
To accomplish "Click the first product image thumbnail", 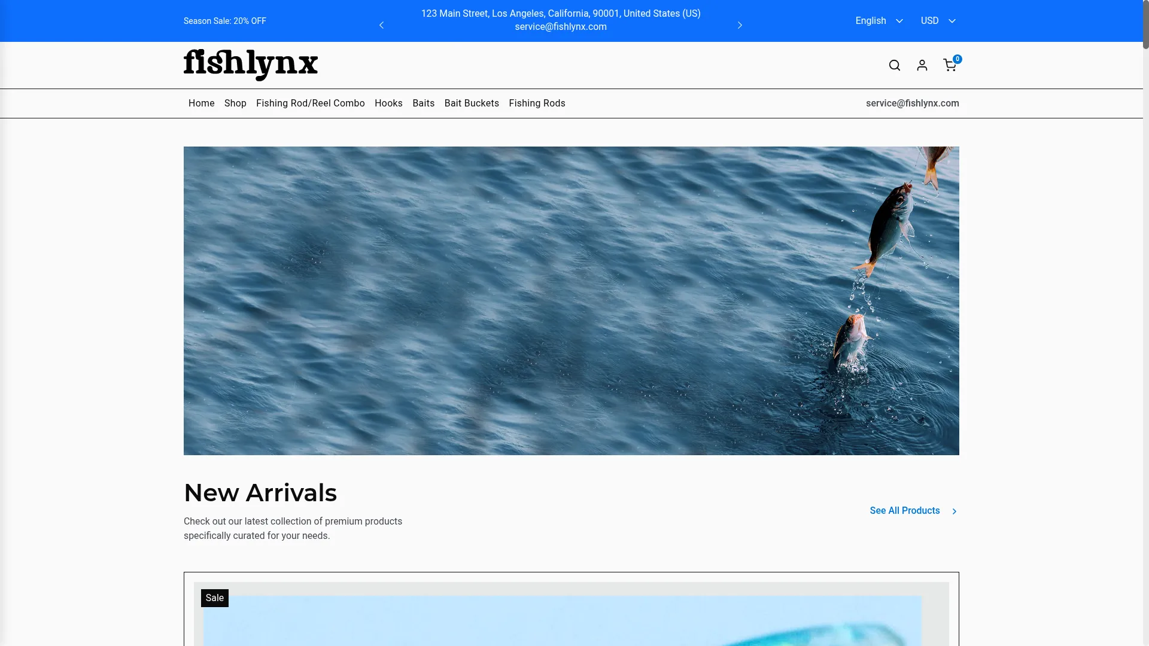I will point(571,614).
